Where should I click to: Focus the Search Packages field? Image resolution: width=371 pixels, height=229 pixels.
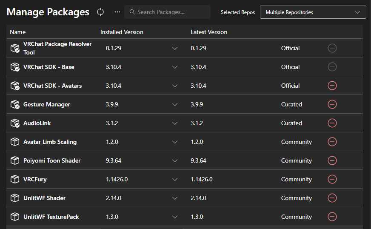167,12
